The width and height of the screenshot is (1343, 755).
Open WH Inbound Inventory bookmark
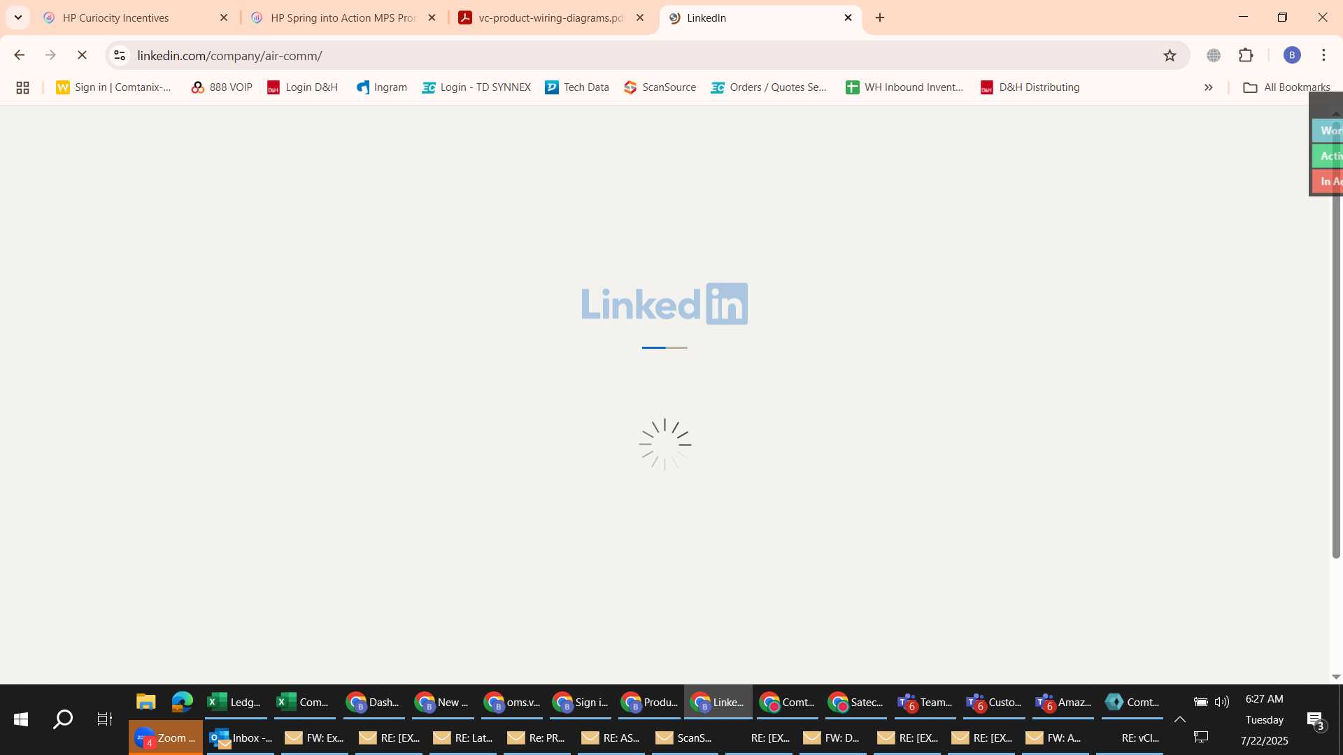click(x=904, y=87)
